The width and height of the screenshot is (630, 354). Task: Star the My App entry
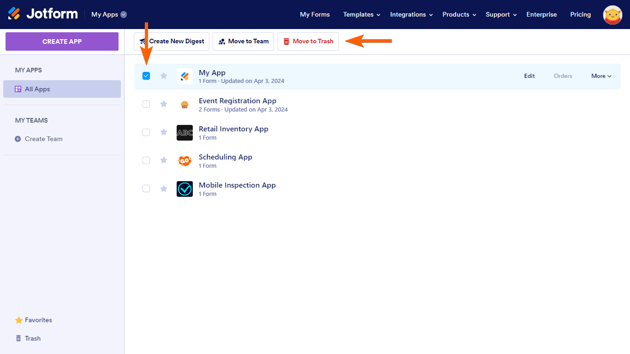coord(164,76)
